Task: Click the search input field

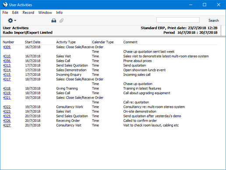Action: pos(178,20)
